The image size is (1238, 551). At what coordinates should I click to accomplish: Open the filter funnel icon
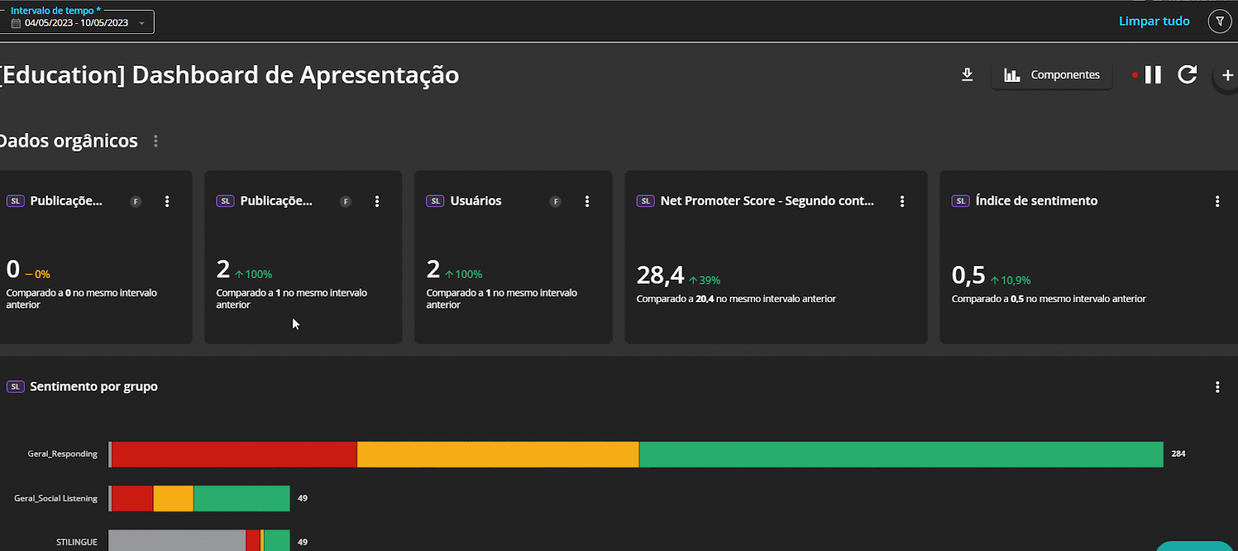point(1219,22)
